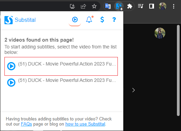181x131 pixels.
Task: Open the dollar sign donate tab
Action: (x=102, y=19)
